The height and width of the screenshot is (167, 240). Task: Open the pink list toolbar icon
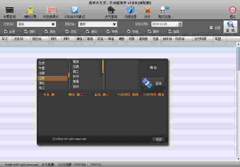coord(51,10)
